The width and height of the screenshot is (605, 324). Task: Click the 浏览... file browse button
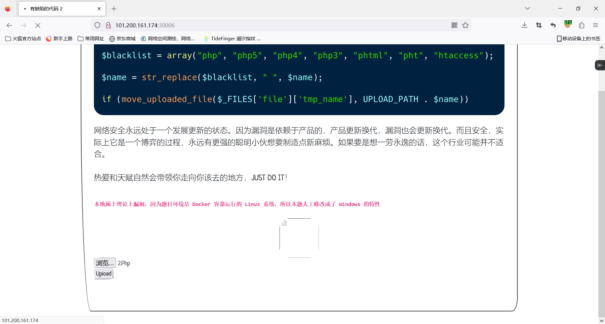(x=105, y=263)
